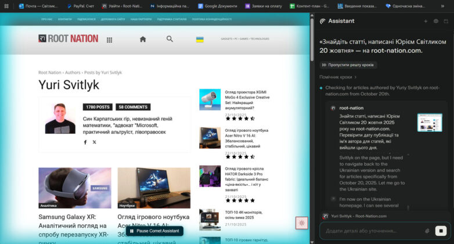Start a new Assistant chat with the plus icon
The width and height of the screenshot is (454, 244).
point(426,21)
